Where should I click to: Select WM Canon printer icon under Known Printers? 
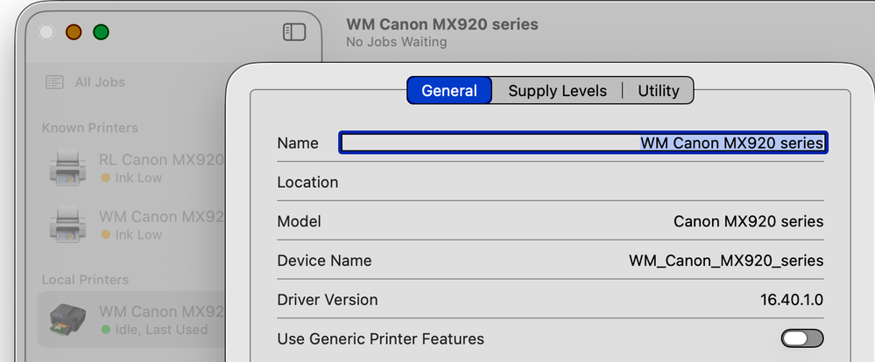[x=67, y=225]
